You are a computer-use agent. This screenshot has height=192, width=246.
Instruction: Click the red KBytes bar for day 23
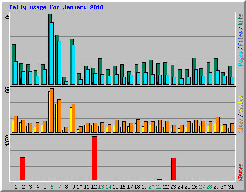[173, 169]
